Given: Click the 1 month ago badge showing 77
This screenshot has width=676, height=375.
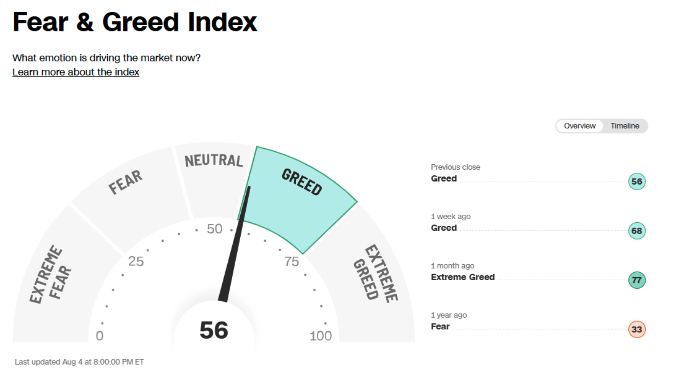Looking at the screenshot, I should [636, 280].
